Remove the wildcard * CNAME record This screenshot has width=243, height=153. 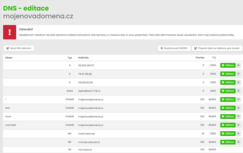coord(238,99)
